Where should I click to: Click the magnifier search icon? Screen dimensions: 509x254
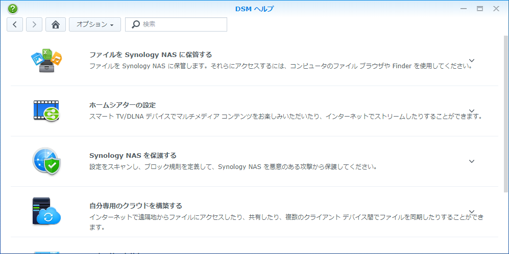(136, 24)
